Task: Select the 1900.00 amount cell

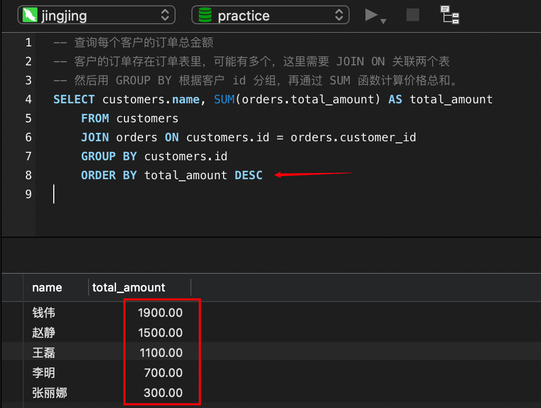Action: coord(160,313)
